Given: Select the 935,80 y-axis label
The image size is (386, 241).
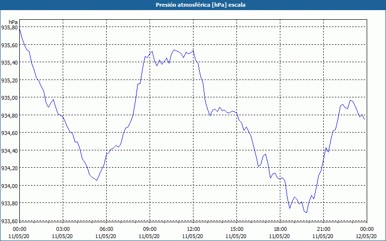Looking at the screenshot, I should (9, 27).
